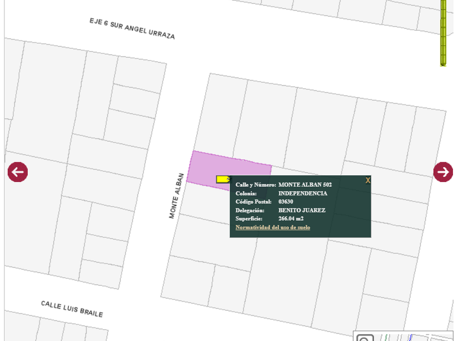Click the Superficie field label
This screenshot has width=455, height=341.
249,219
